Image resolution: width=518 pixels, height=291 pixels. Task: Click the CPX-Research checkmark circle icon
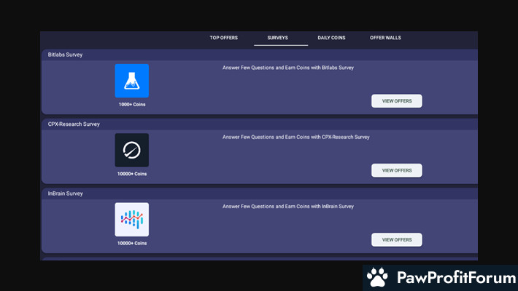(x=132, y=151)
